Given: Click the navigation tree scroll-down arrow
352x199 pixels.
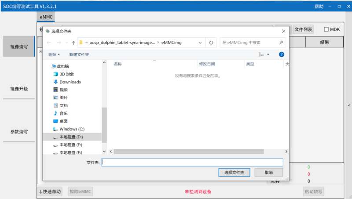Looking at the screenshot, I should pos(104,152).
